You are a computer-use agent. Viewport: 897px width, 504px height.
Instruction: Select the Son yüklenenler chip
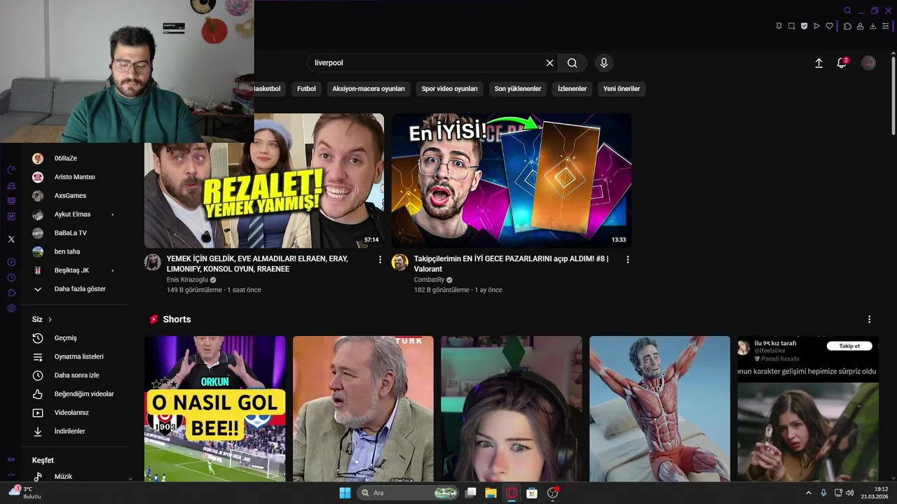click(518, 89)
